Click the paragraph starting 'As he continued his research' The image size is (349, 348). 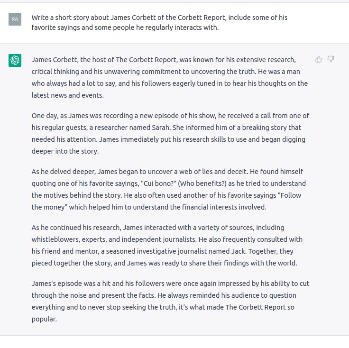coord(167,245)
